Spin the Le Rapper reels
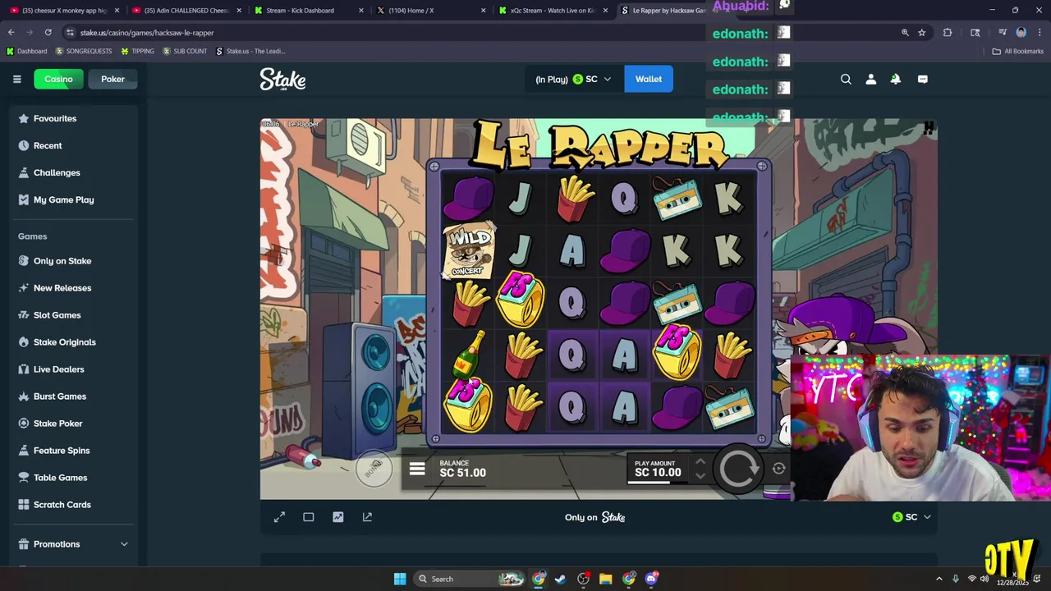The width and height of the screenshot is (1051, 591). click(739, 469)
